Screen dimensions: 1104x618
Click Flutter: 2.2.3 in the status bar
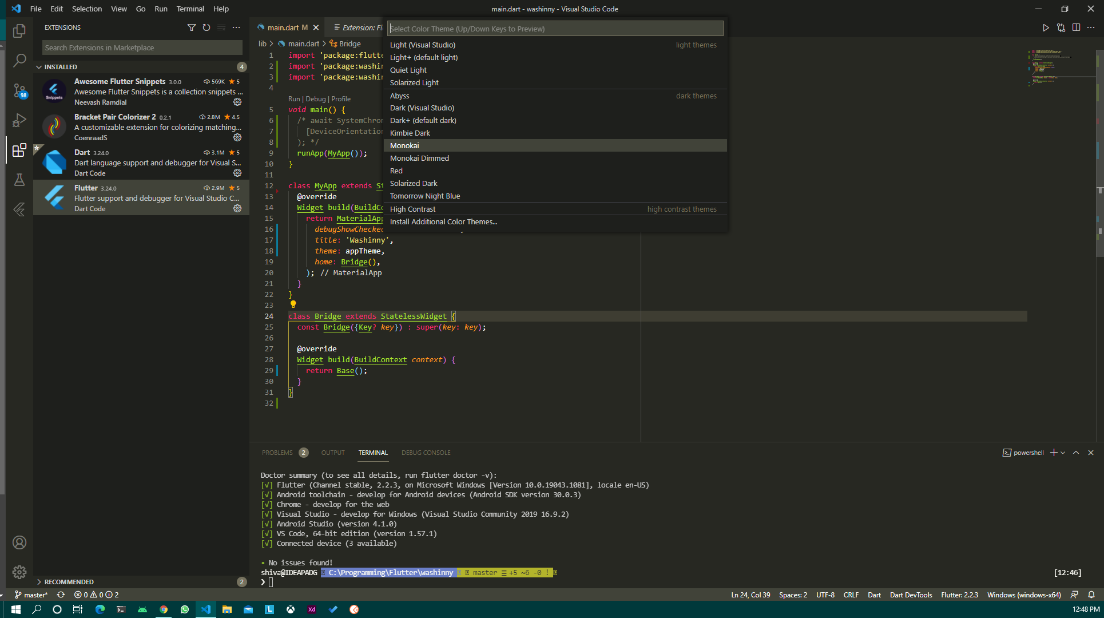tap(959, 595)
